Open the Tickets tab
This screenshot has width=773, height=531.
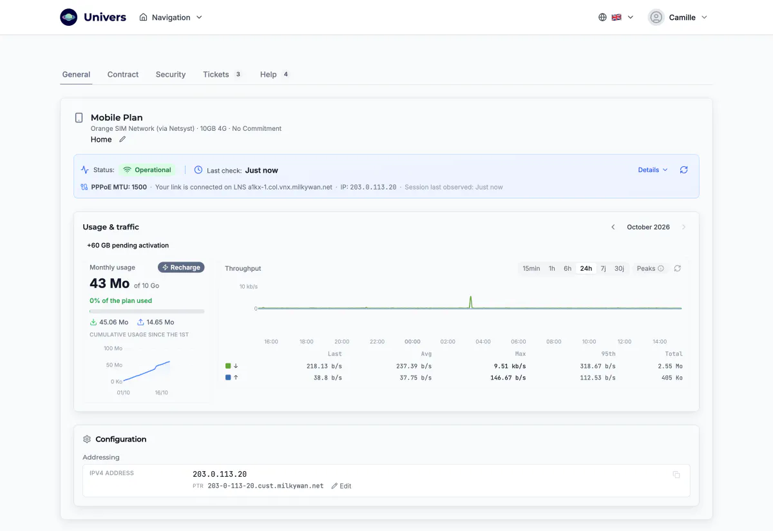pos(222,75)
